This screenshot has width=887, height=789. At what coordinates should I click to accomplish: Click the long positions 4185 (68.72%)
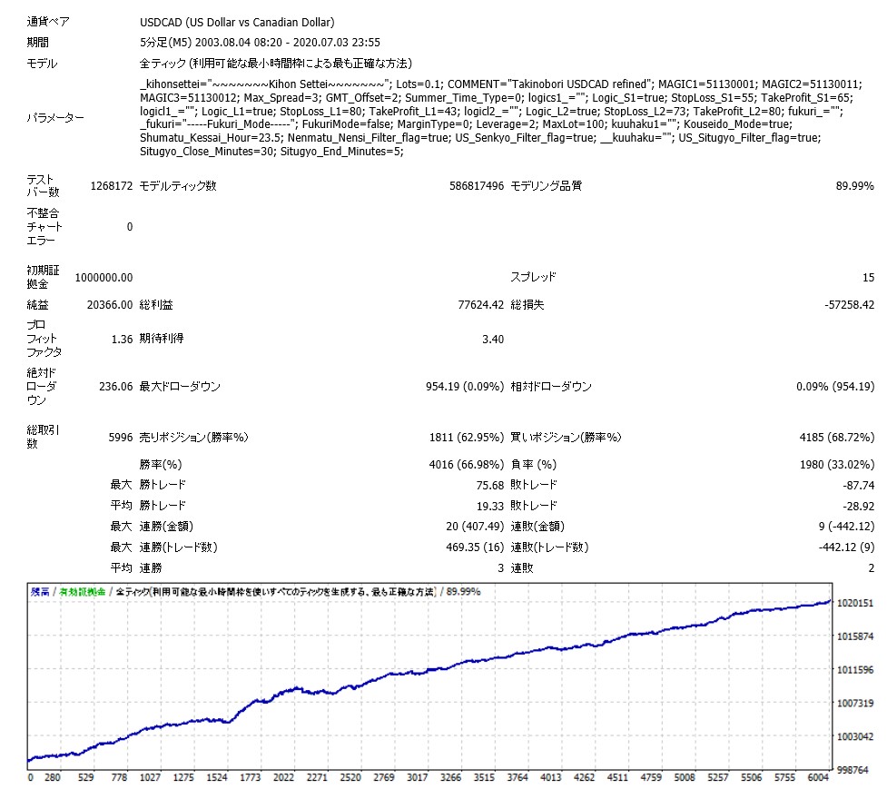coord(837,438)
